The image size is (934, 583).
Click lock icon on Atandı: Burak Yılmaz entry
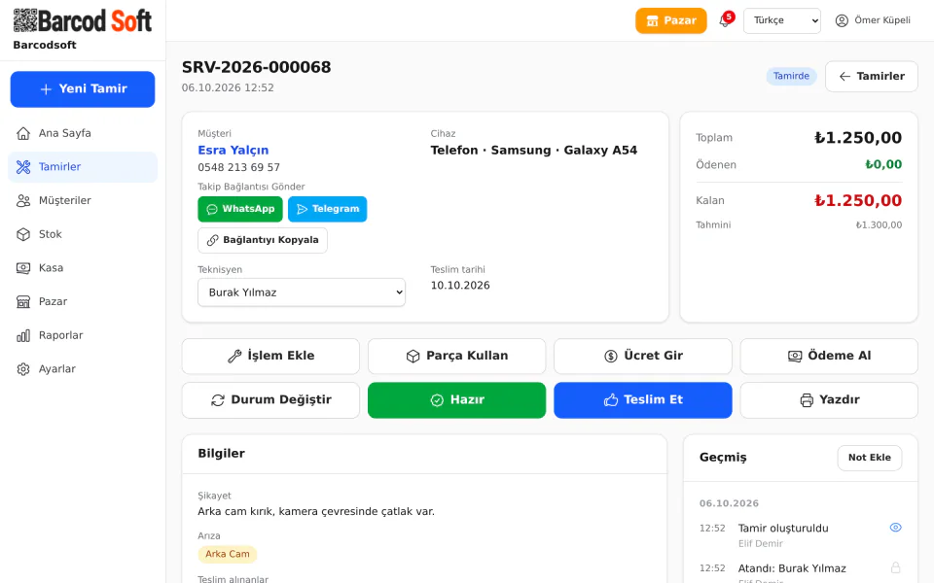(895, 567)
